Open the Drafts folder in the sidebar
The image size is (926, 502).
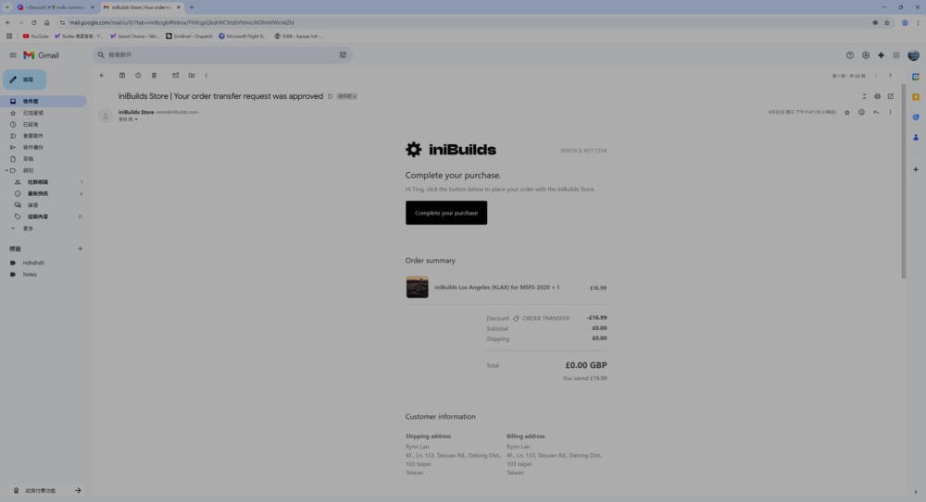[28, 159]
